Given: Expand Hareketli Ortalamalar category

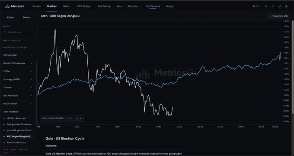Looking at the screenshot, I should (x=18, y=63).
